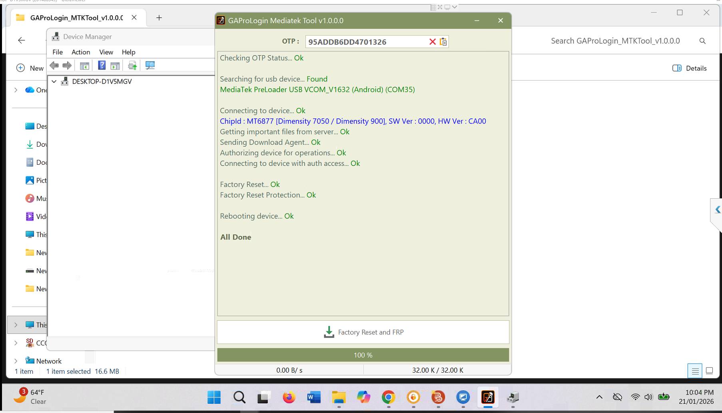Image resolution: width=722 pixels, height=413 pixels.
Task: Click Show/Hide Console Tree in Device Manager
Action: (x=84, y=66)
